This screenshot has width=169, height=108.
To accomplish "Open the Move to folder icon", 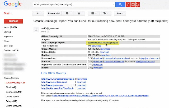I will tap(93, 13).
